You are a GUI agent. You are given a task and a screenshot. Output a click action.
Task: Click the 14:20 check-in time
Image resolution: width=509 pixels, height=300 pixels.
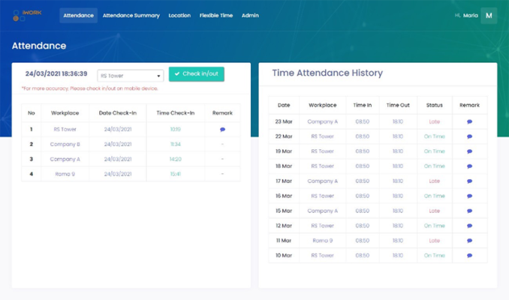[x=175, y=159]
